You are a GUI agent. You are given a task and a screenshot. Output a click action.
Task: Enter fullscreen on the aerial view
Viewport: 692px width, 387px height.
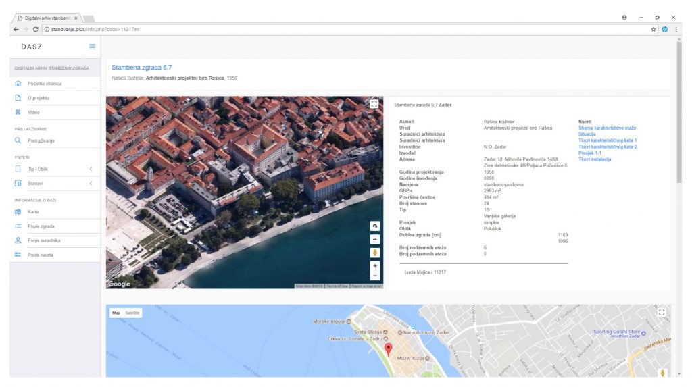[x=374, y=104]
